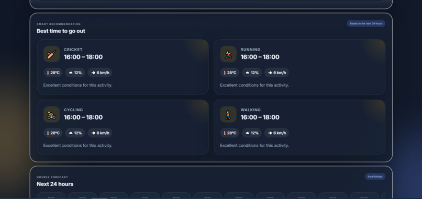Click the cloud 12% chip in Running card
Image resolution: width=422 pixels, height=199 pixels.
coord(252,73)
